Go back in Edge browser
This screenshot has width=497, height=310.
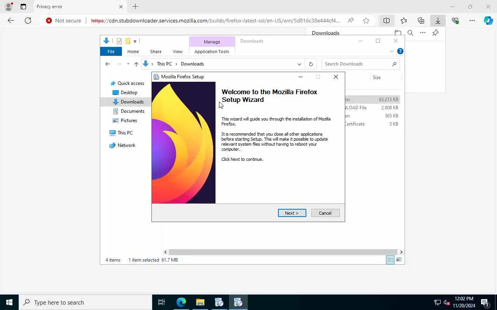[x=11, y=21]
